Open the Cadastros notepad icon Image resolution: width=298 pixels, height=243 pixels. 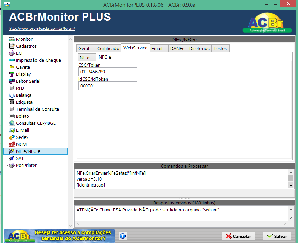[12, 46]
